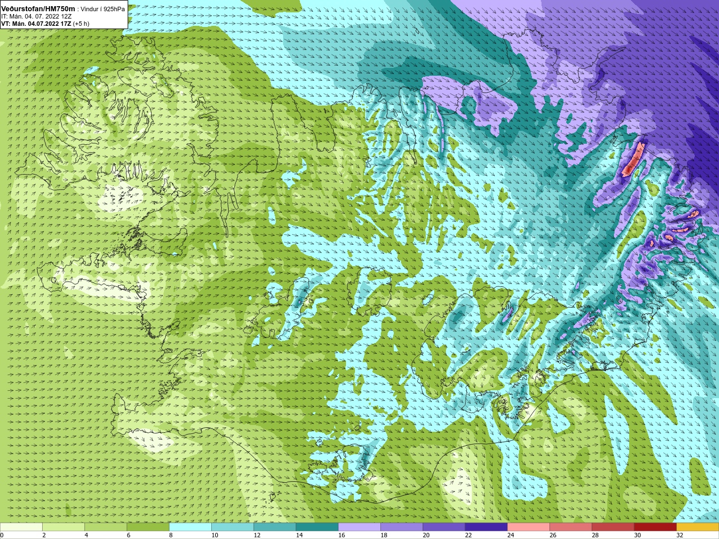
Task: Pick the green legend swatch between 6 and 8
Action: 148,527
